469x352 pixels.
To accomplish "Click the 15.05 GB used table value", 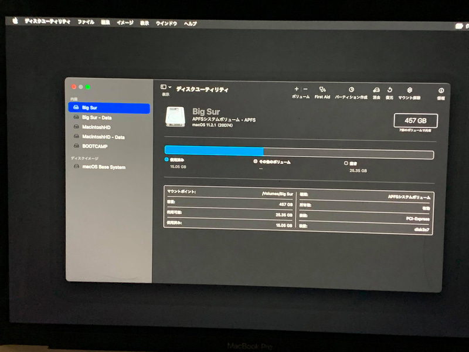I will tap(284, 225).
